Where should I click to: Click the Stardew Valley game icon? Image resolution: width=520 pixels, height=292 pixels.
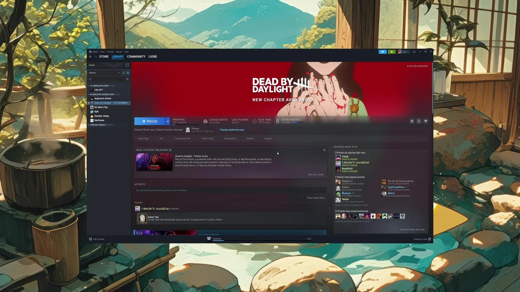pos(92,116)
